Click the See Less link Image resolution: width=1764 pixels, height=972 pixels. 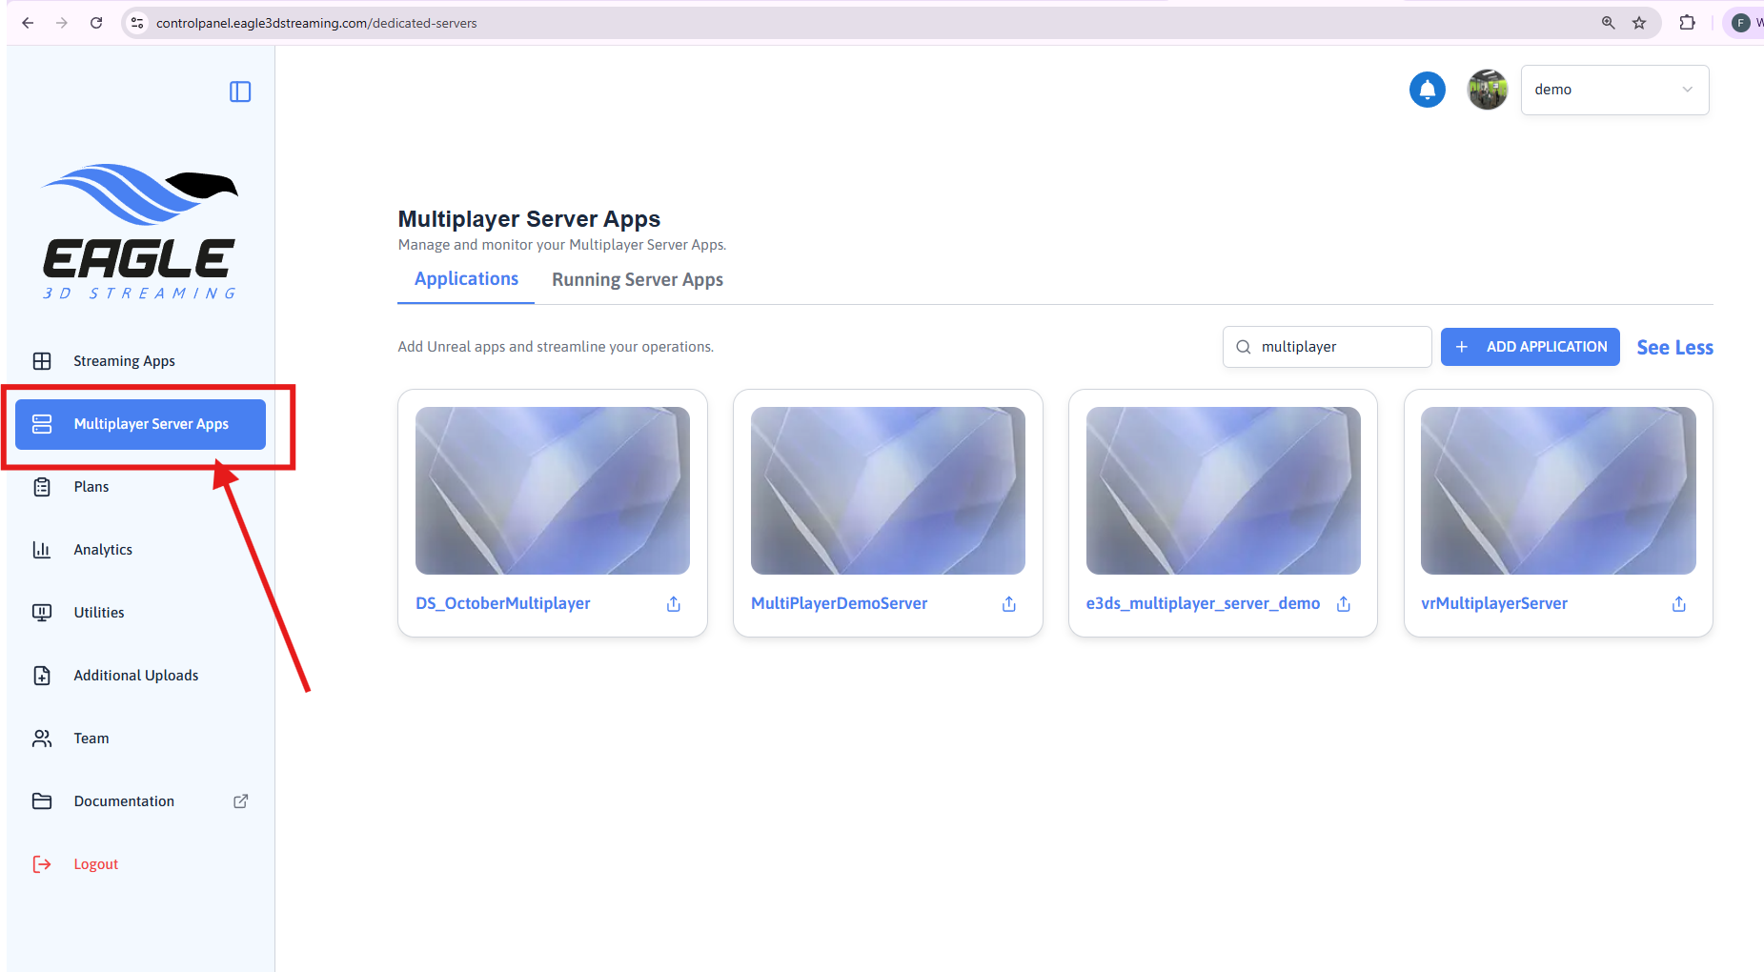tap(1674, 348)
